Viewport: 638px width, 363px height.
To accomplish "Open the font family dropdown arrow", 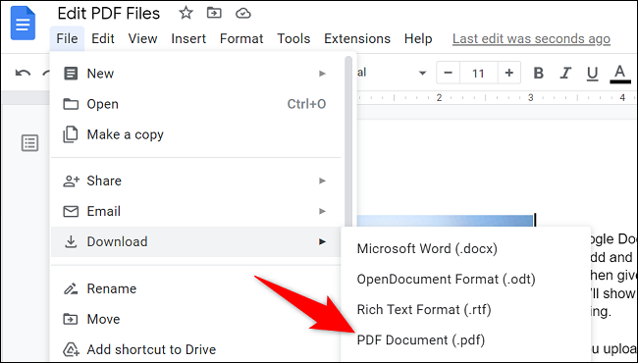I will [x=423, y=74].
